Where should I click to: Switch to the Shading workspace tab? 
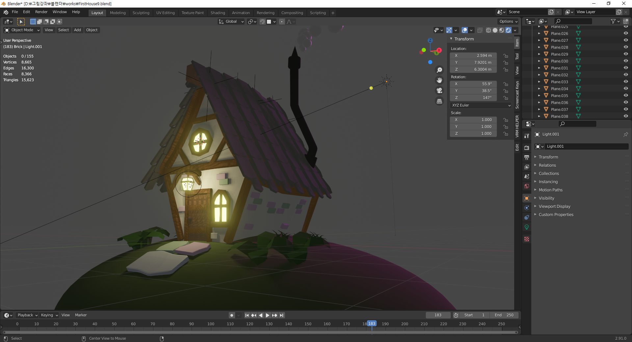[218, 13]
